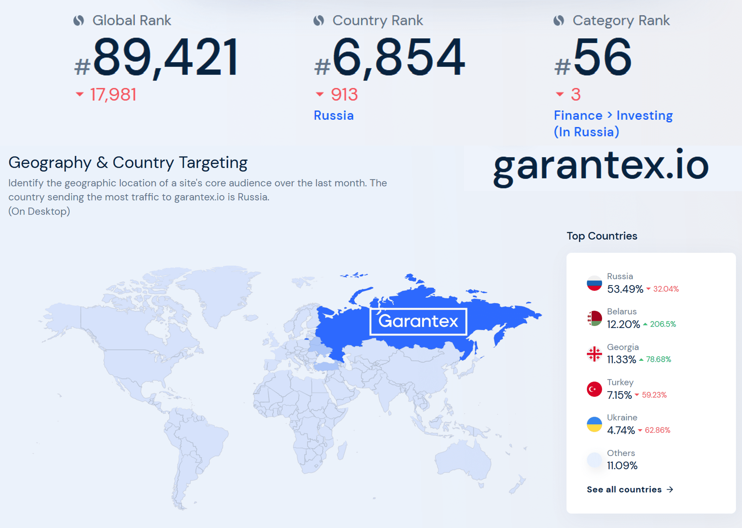Click See all countries link
Image resolution: width=742 pixels, height=528 pixels.
624,489
